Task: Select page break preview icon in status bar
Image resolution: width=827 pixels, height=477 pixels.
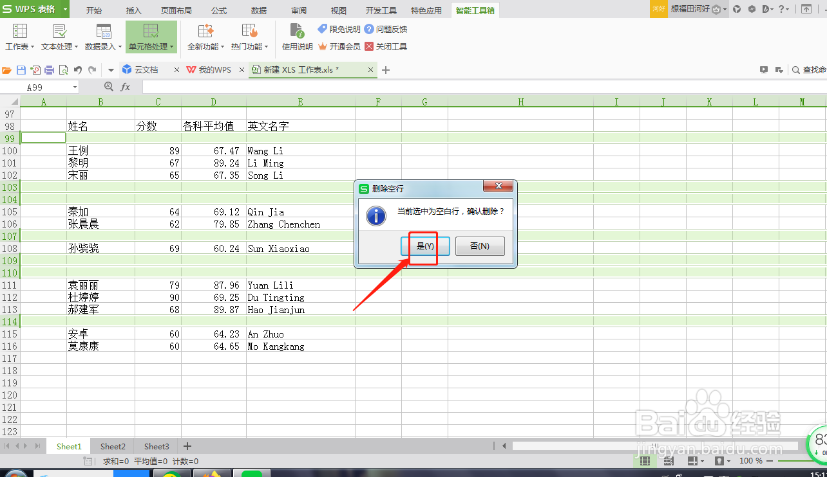Action: (669, 461)
